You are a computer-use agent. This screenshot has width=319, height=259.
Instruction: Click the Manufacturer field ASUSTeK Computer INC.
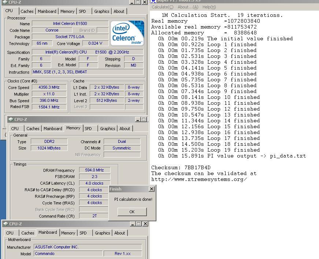pos(88,247)
